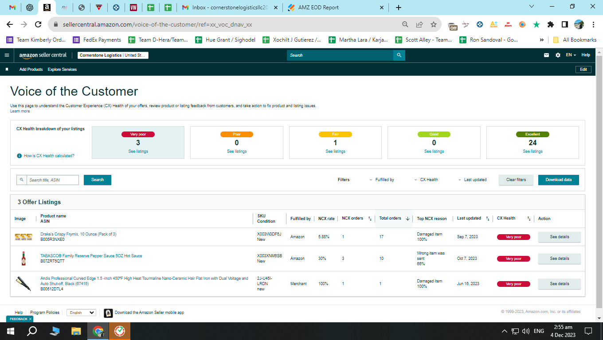The width and height of the screenshot is (603, 340).
Task: Open Program Policies footer link
Action: coord(45,313)
